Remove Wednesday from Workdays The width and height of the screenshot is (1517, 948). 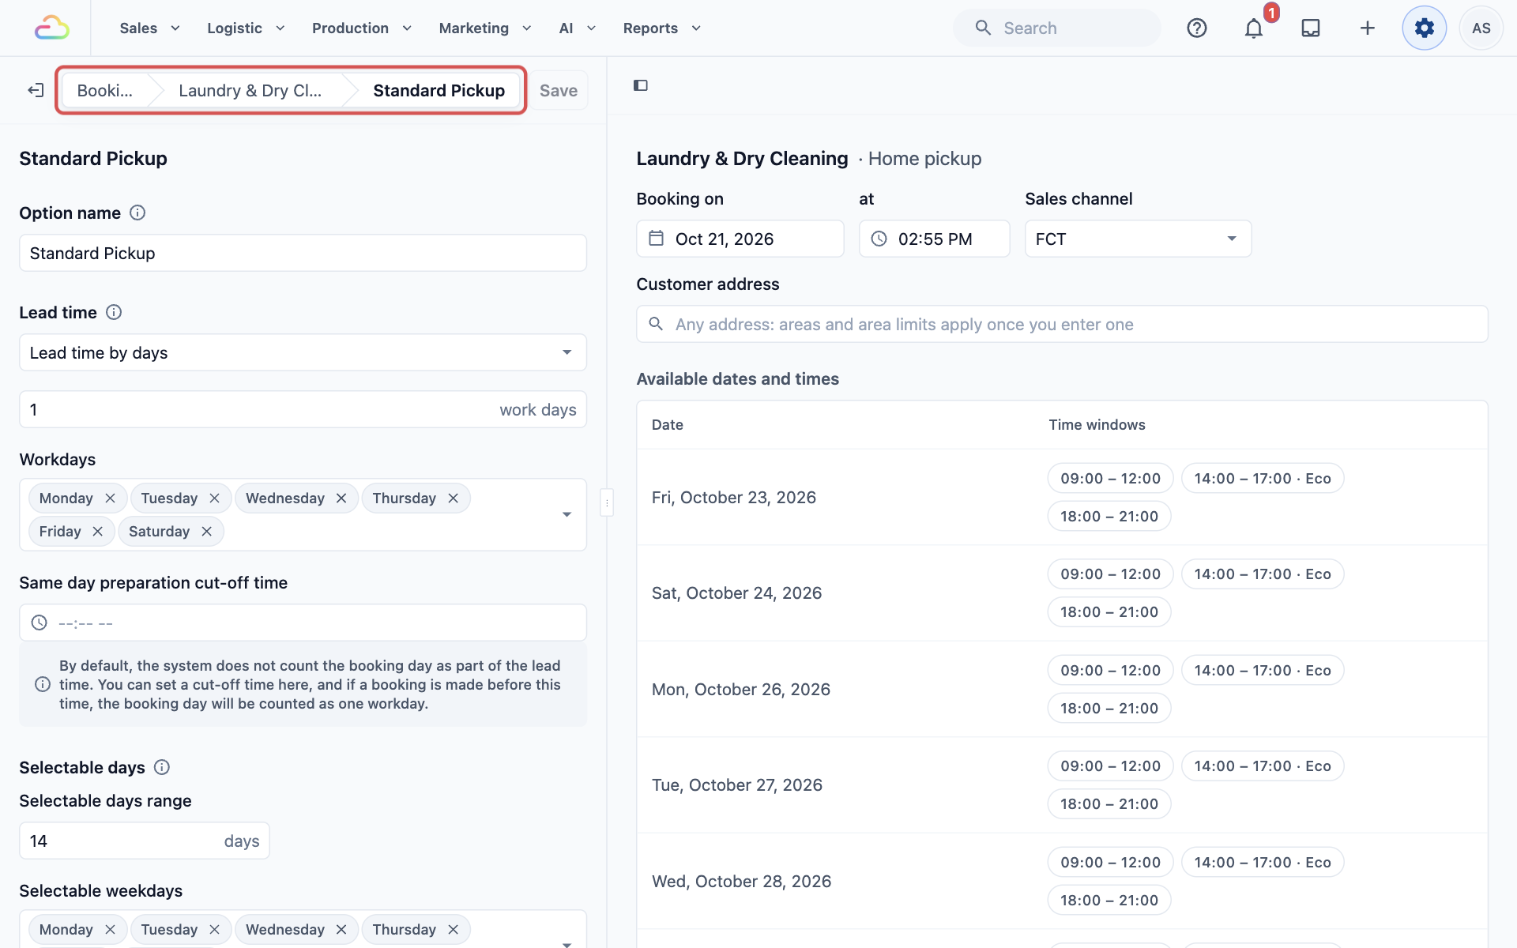tap(341, 498)
